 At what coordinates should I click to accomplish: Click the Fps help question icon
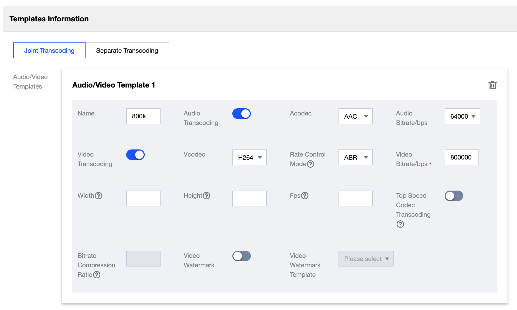pyautogui.click(x=305, y=196)
